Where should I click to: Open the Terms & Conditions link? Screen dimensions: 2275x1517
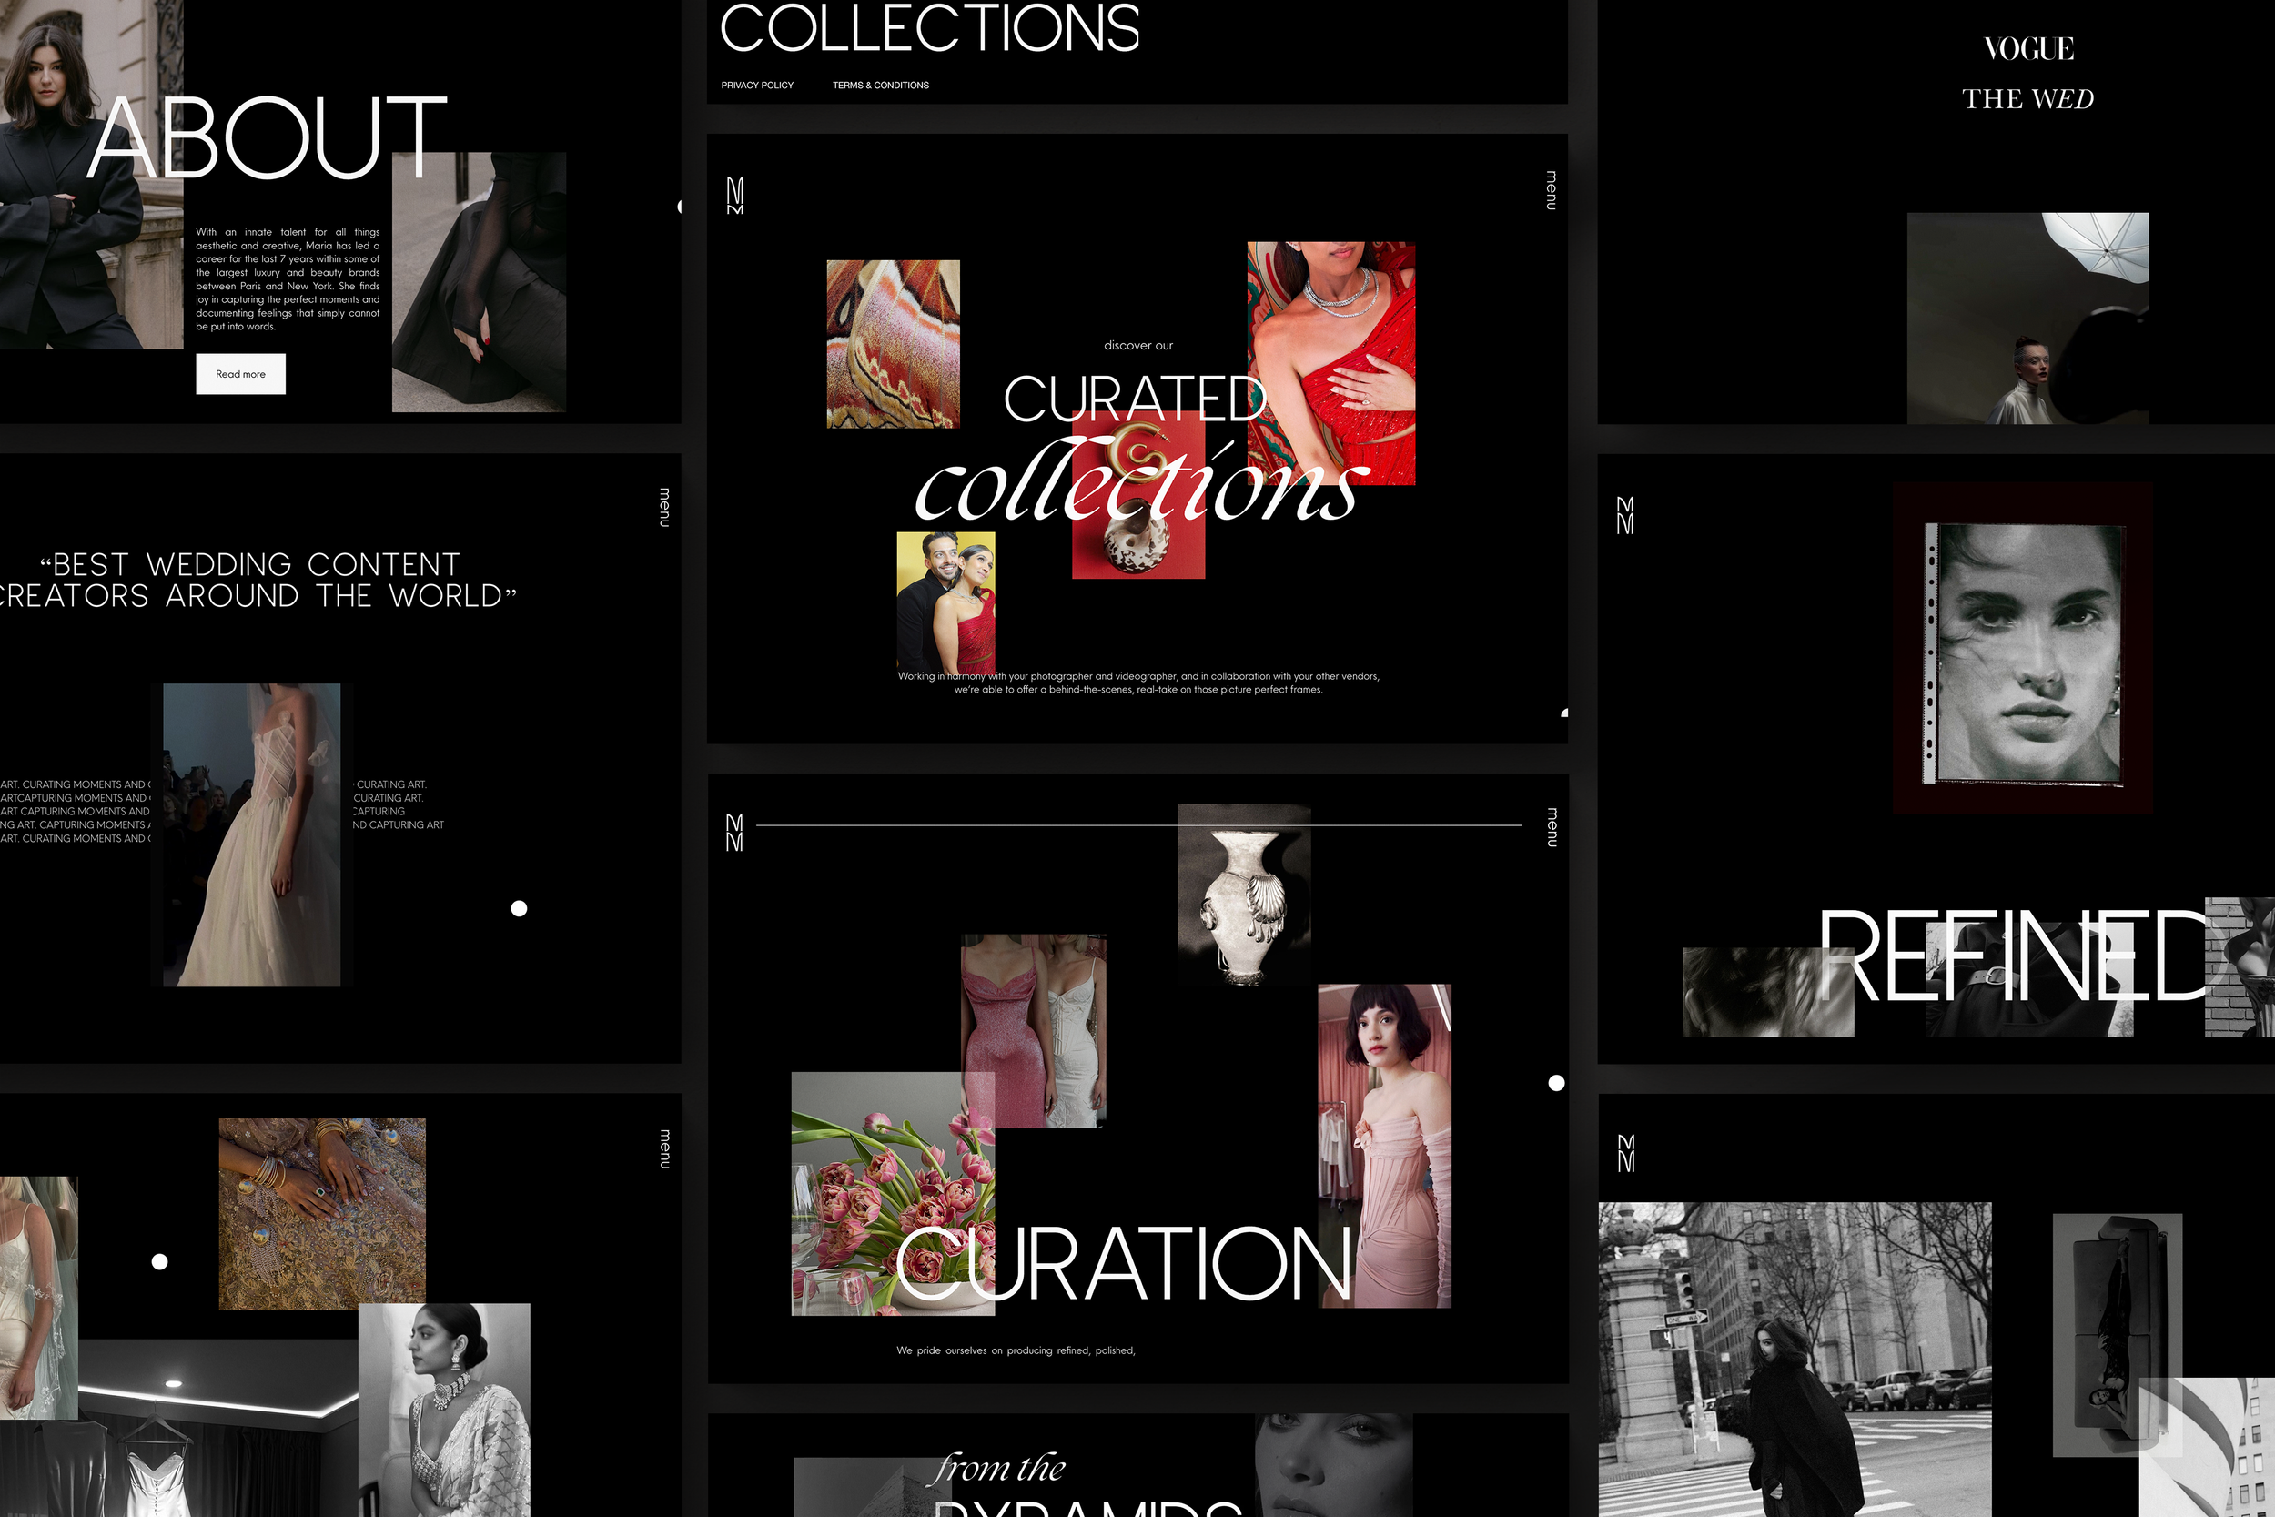click(x=880, y=86)
